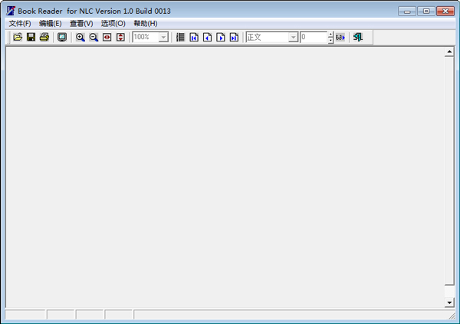Open the 查看(V) menu
The width and height of the screenshot is (460, 324).
[x=81, y=24]
